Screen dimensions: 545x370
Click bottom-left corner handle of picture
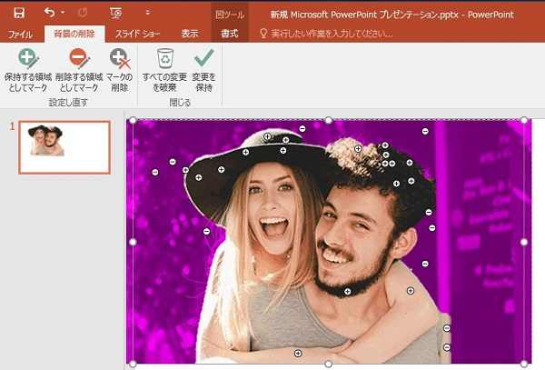point(133,364)
